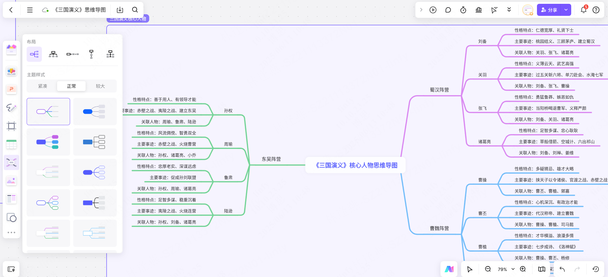The width and height of the screenshot is (608, 277).
Task: Insert a table from sidebar
Action: (x=11, y=145)
